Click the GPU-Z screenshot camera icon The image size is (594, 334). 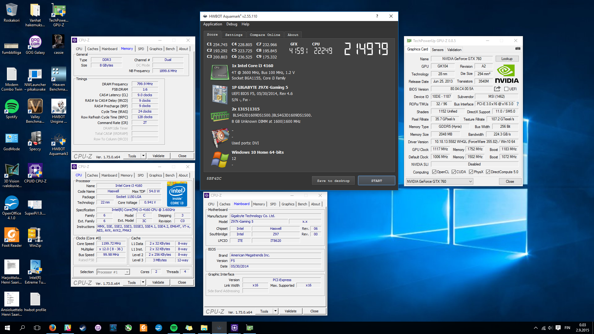pyautogui.click(x=518, y=49)
